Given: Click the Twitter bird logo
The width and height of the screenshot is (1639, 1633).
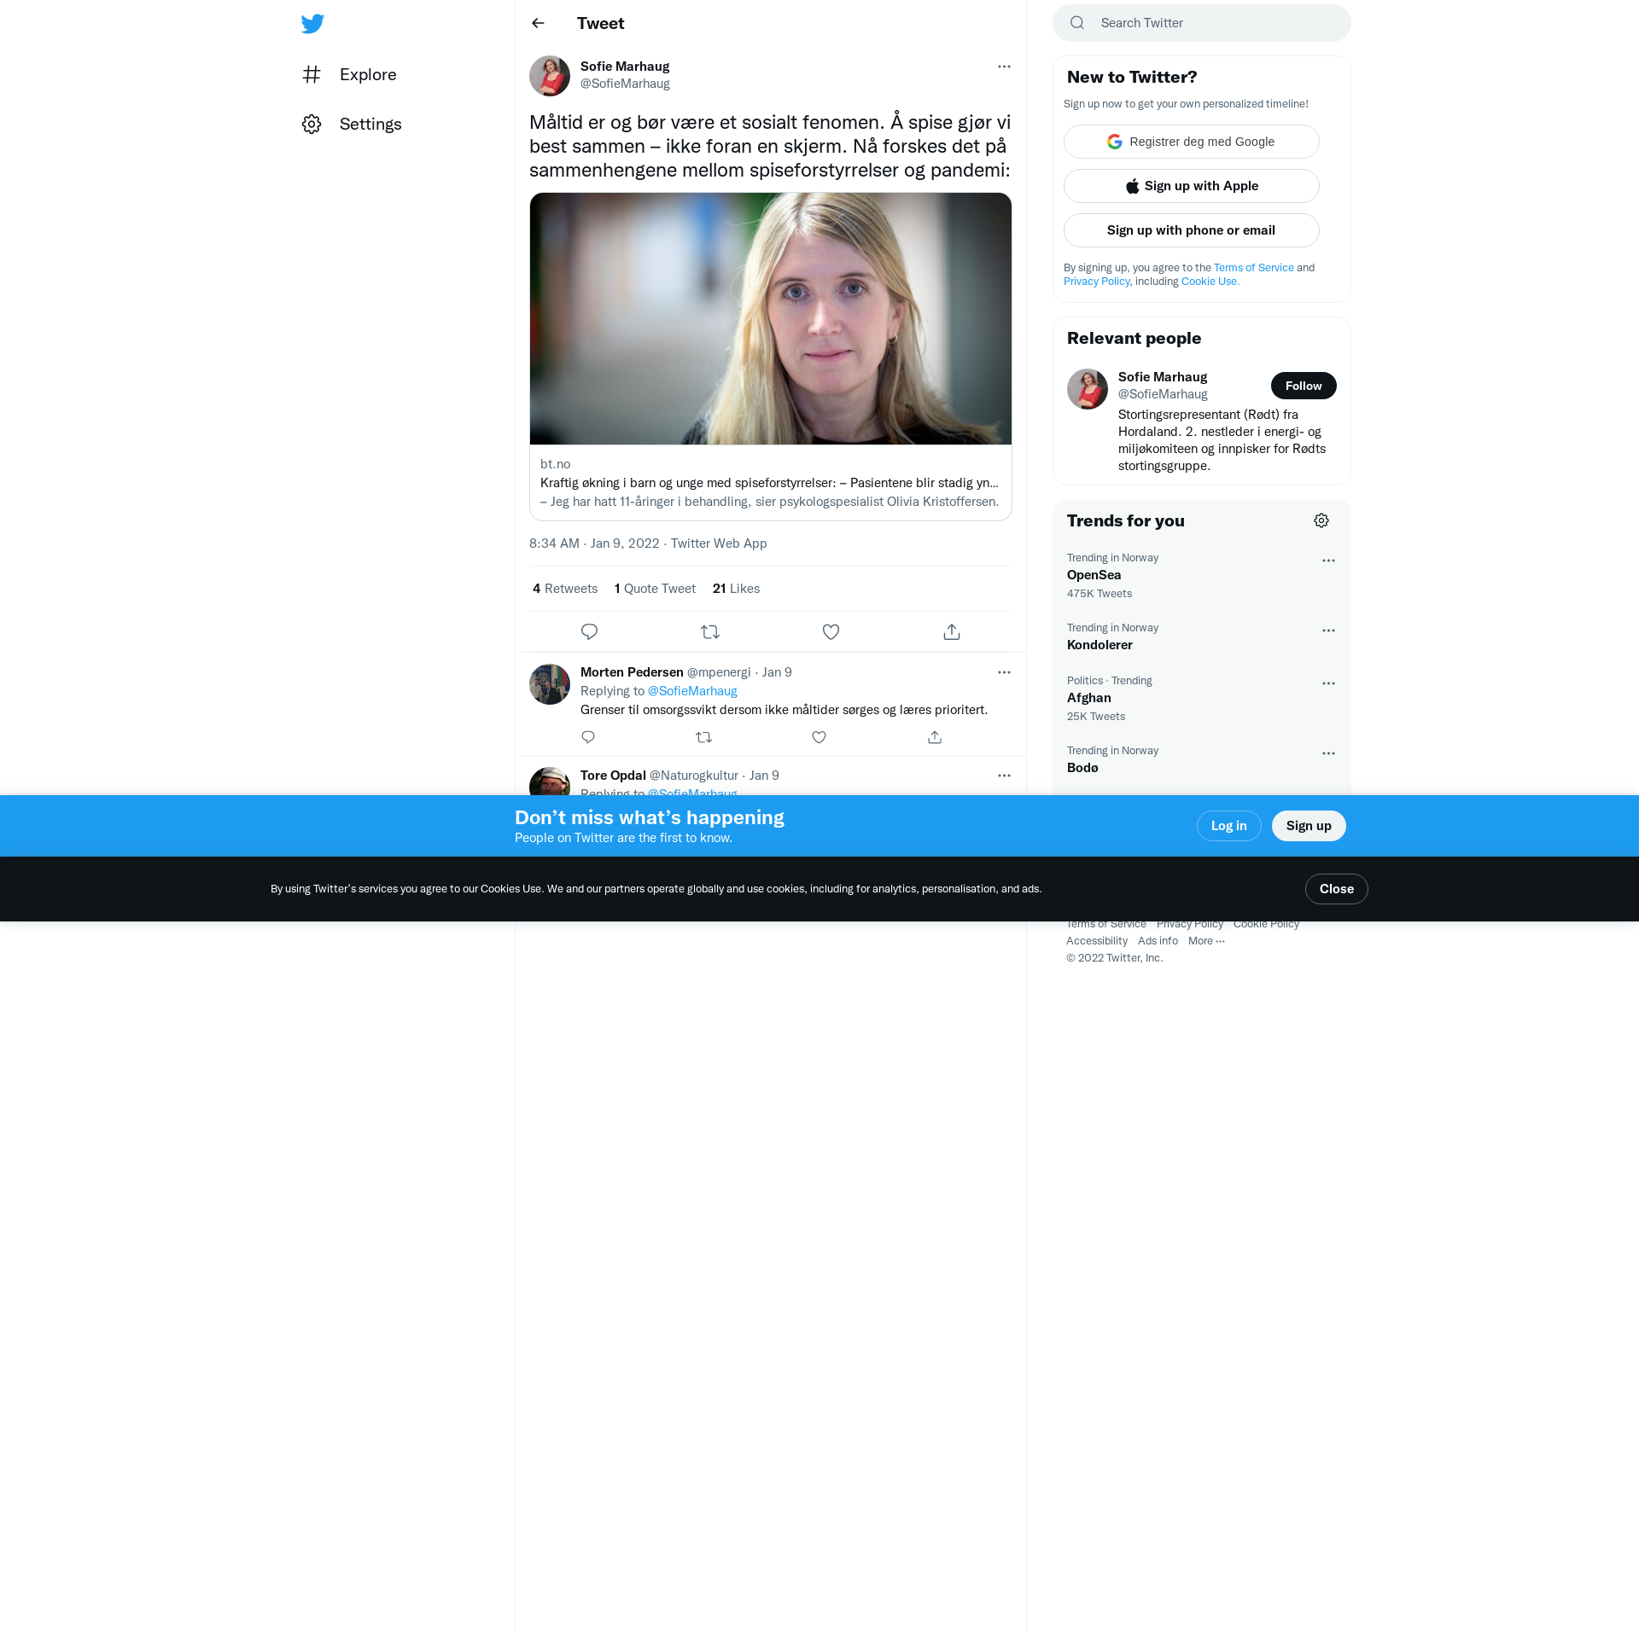Looking at the screenshot, I should tap(312, 23).
